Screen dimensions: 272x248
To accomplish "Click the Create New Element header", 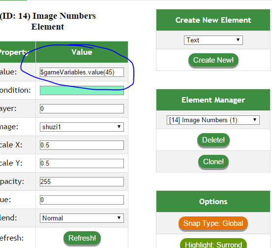I will [x=213, y=20].
